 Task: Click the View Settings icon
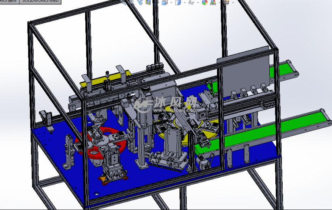[226, 2]
